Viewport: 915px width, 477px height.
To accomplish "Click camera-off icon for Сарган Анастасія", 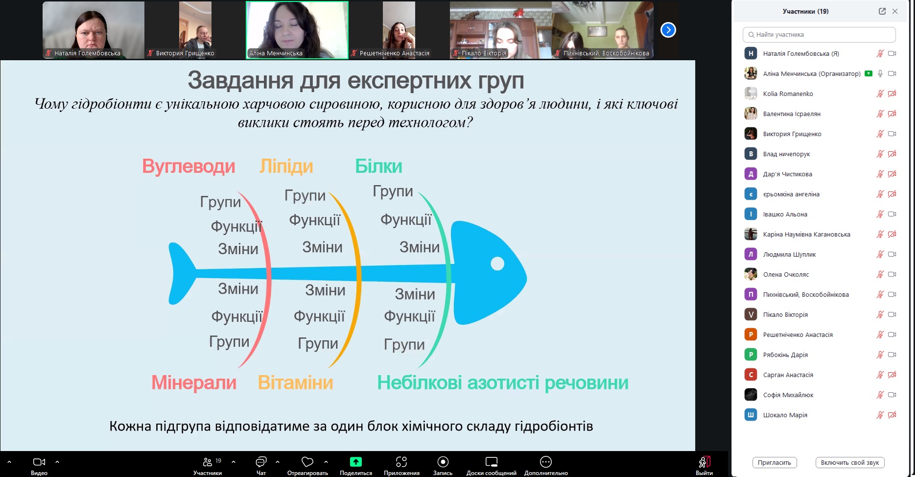I will pyautogui.click(x=892, y=375).
